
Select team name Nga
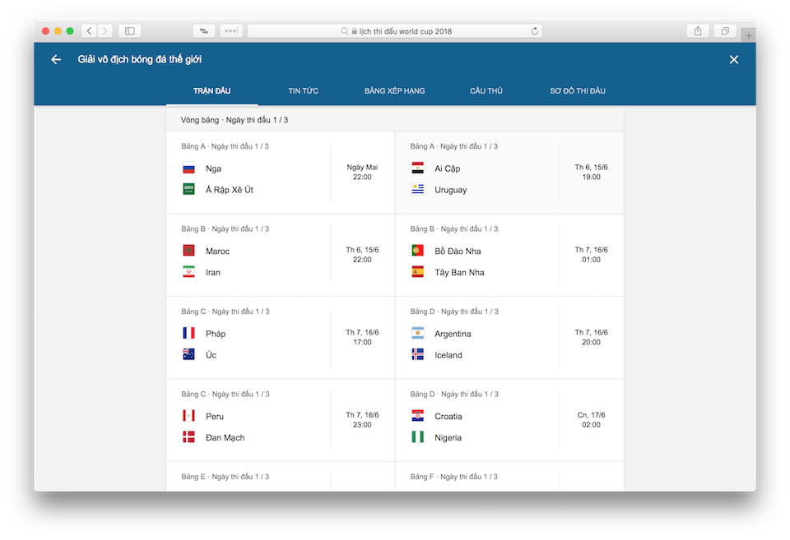[x=213, y=168]
